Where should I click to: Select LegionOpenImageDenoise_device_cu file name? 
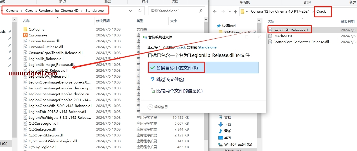[60, 94]
